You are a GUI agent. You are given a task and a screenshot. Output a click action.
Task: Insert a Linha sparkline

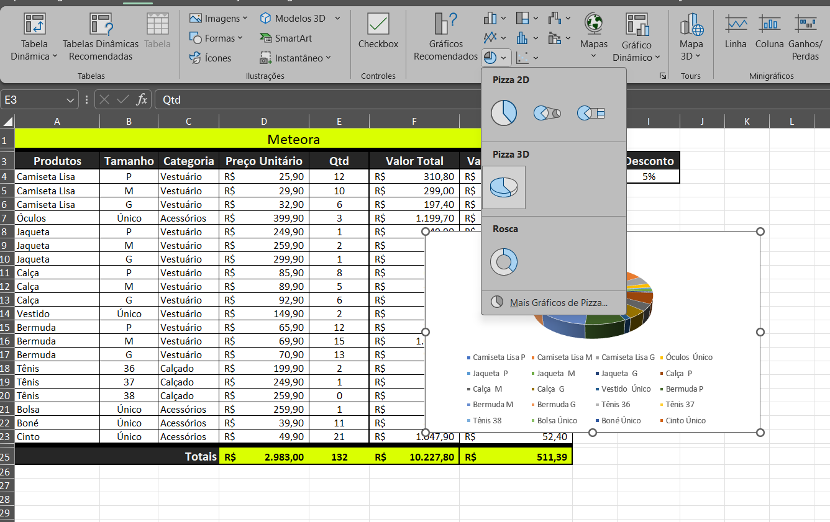[736, 31]
